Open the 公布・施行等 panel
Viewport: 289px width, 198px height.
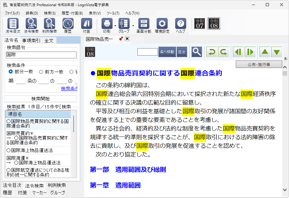(259, 65)
